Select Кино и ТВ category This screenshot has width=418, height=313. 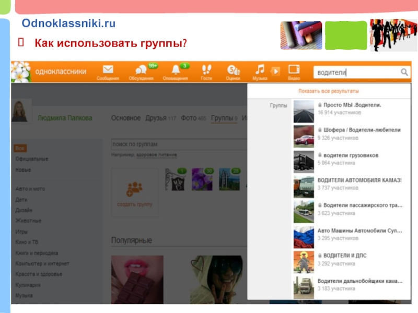pos(27,242)
